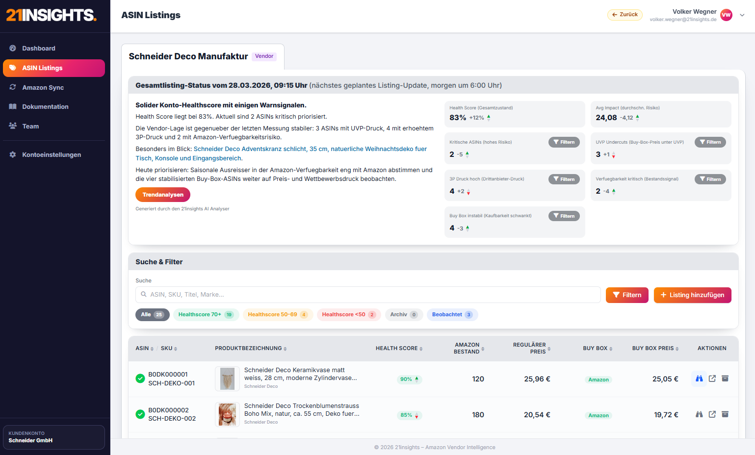Click the 21INSIGHTS logo
Image resolution: width=755 pixels, height=455 pixels.
pos(52,15)
